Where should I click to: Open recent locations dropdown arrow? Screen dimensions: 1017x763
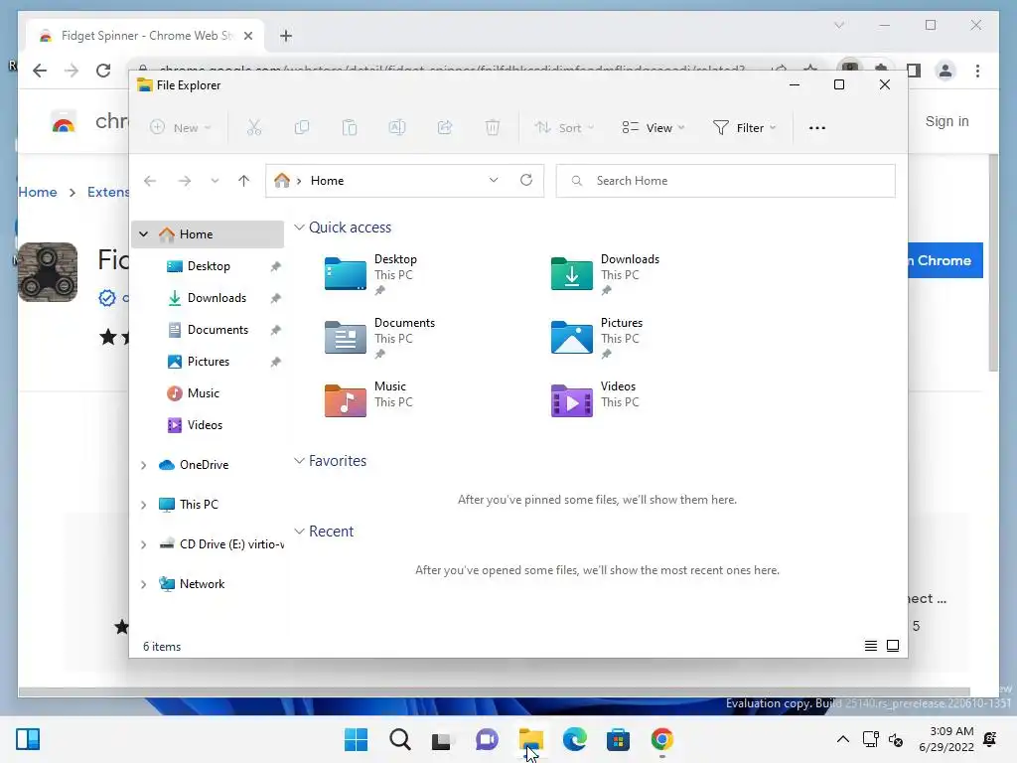coord(215,181)
